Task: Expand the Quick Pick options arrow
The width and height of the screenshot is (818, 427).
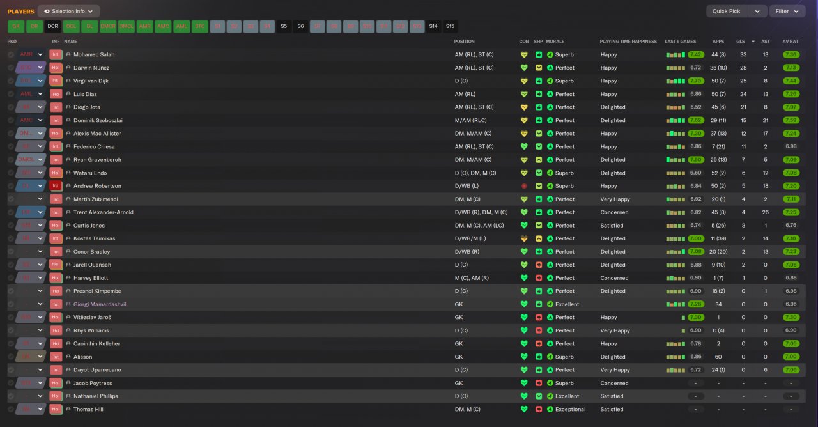Action: click(757, 11)
